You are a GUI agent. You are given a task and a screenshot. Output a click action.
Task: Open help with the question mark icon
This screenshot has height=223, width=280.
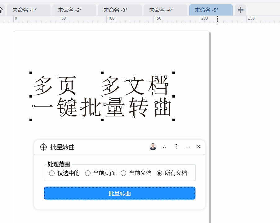pyautogui.click(x=176, y=146)
